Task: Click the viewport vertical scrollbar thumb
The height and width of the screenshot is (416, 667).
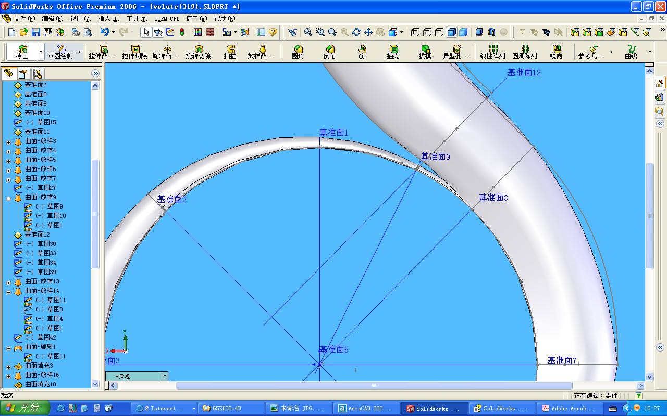Action: [x=649, y=216]
